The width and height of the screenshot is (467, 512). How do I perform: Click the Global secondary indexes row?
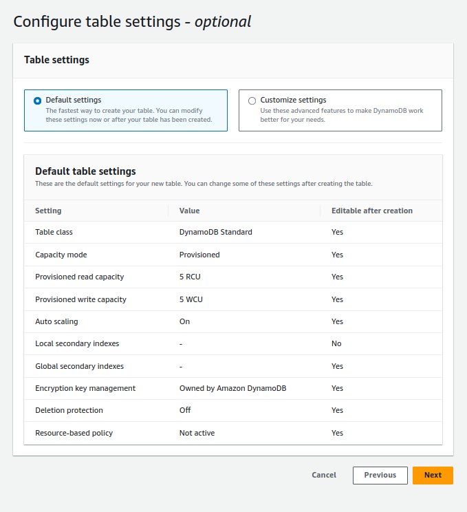point(233,366)
